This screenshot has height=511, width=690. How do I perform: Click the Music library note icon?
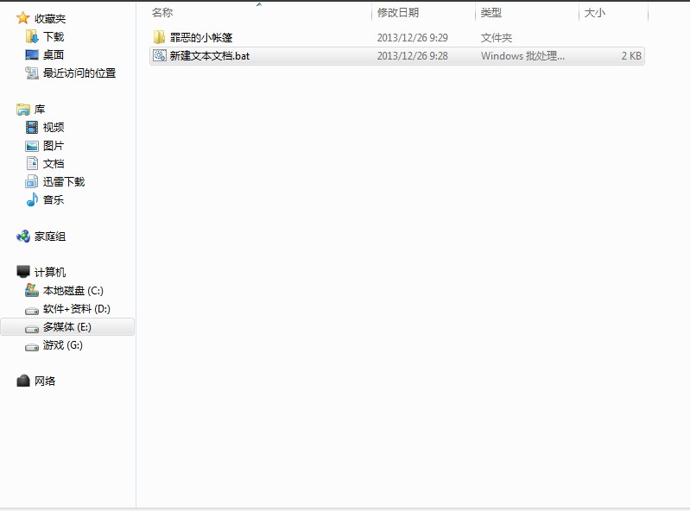(32, 200)
